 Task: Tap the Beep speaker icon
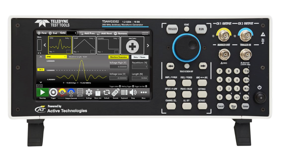(133, 92)
